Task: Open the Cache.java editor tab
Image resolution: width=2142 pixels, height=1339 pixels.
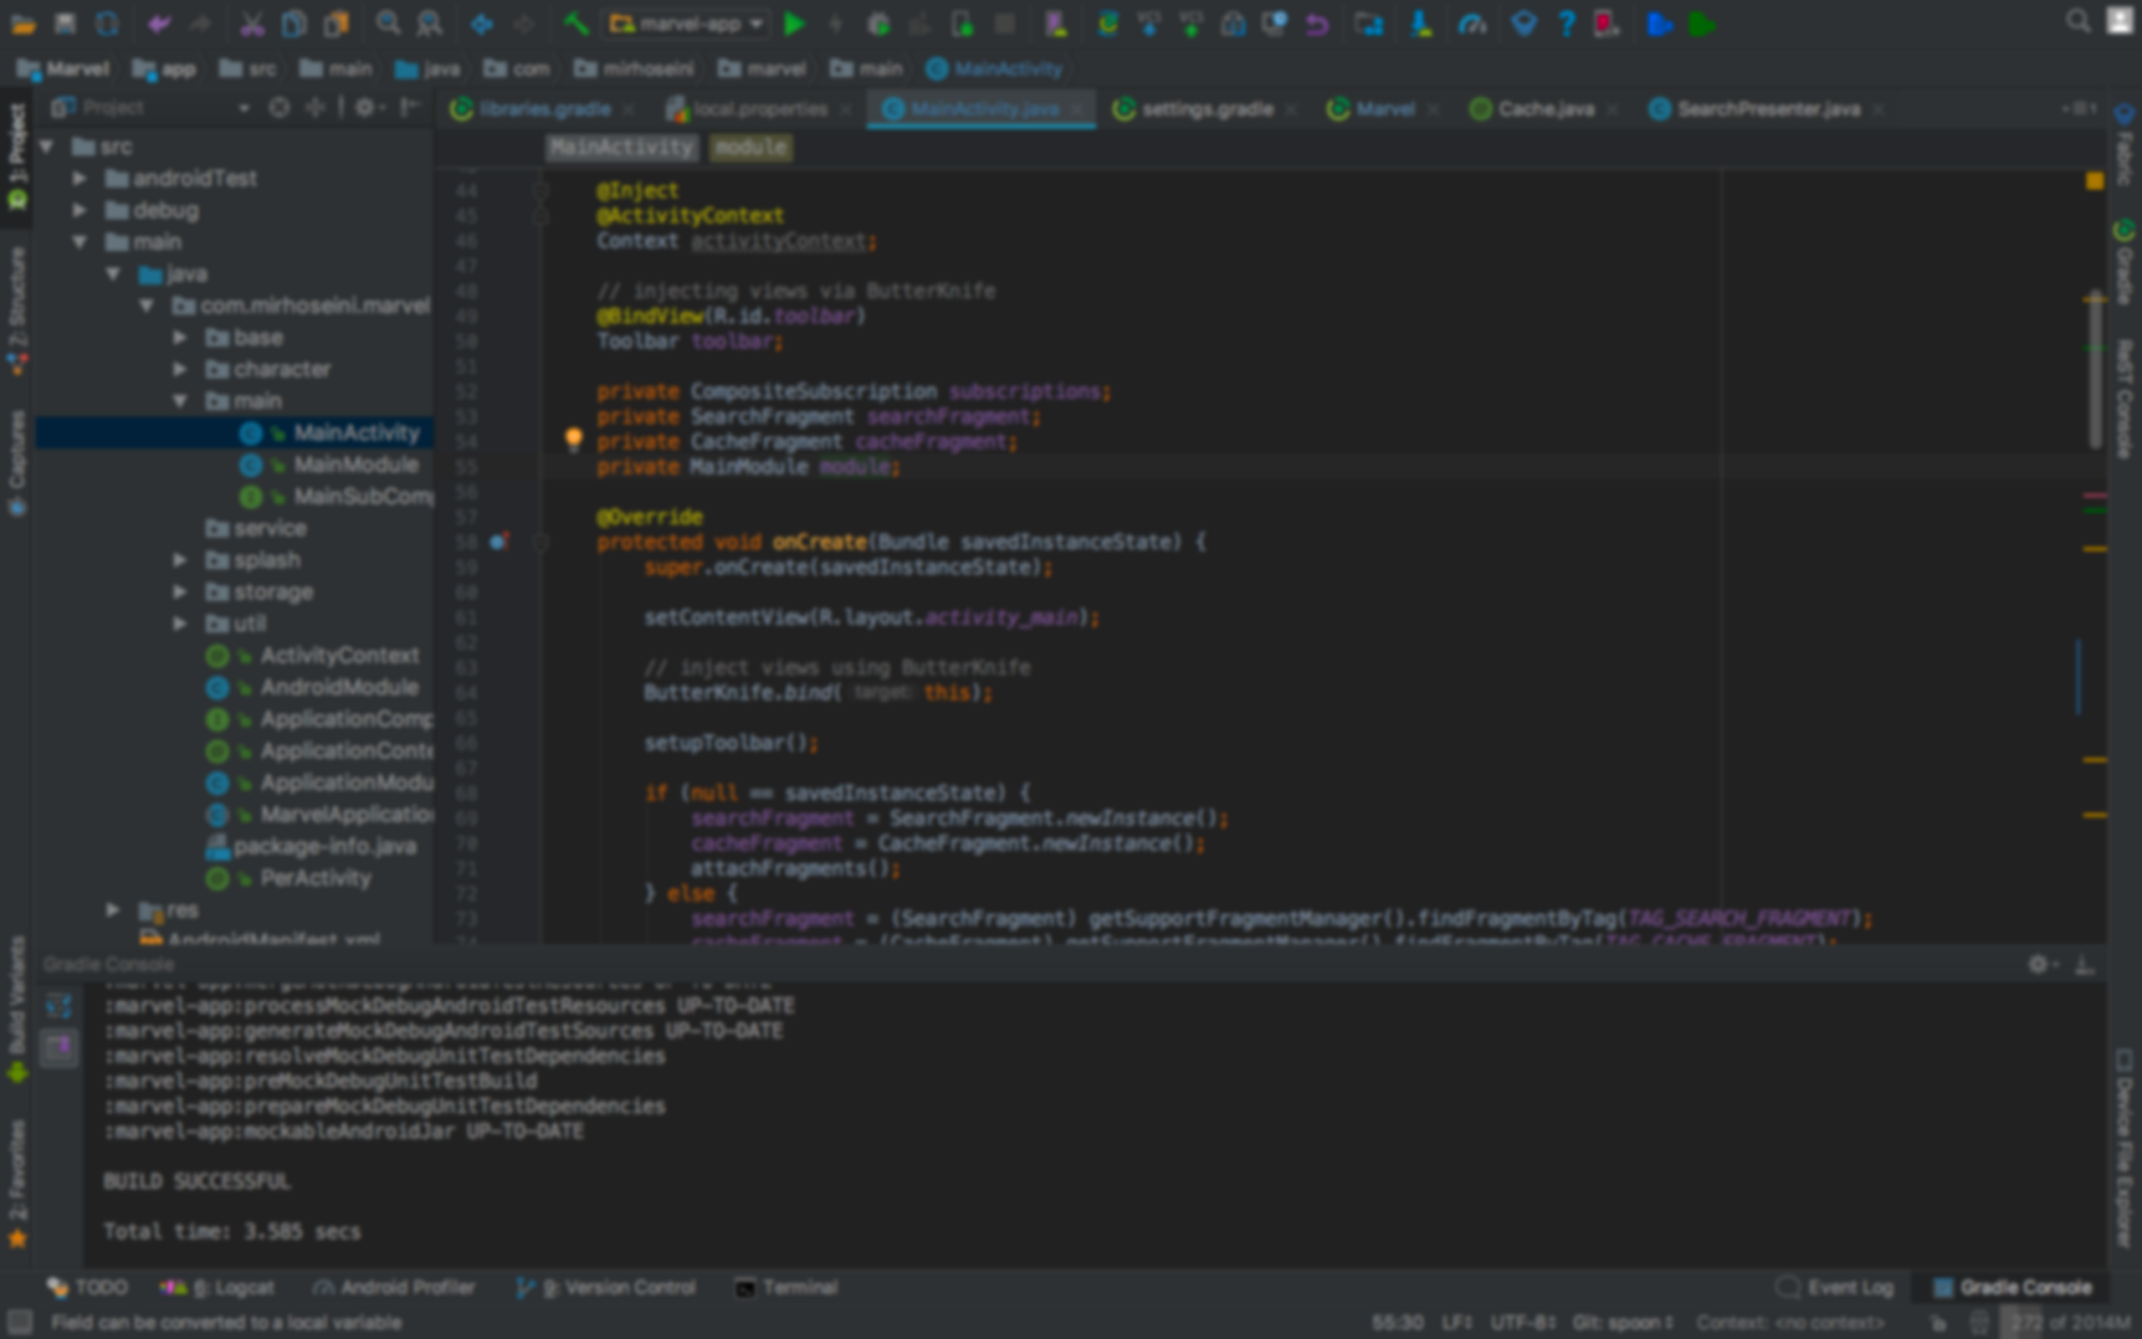Action: pyautogui.click(x=1545, y=109)
